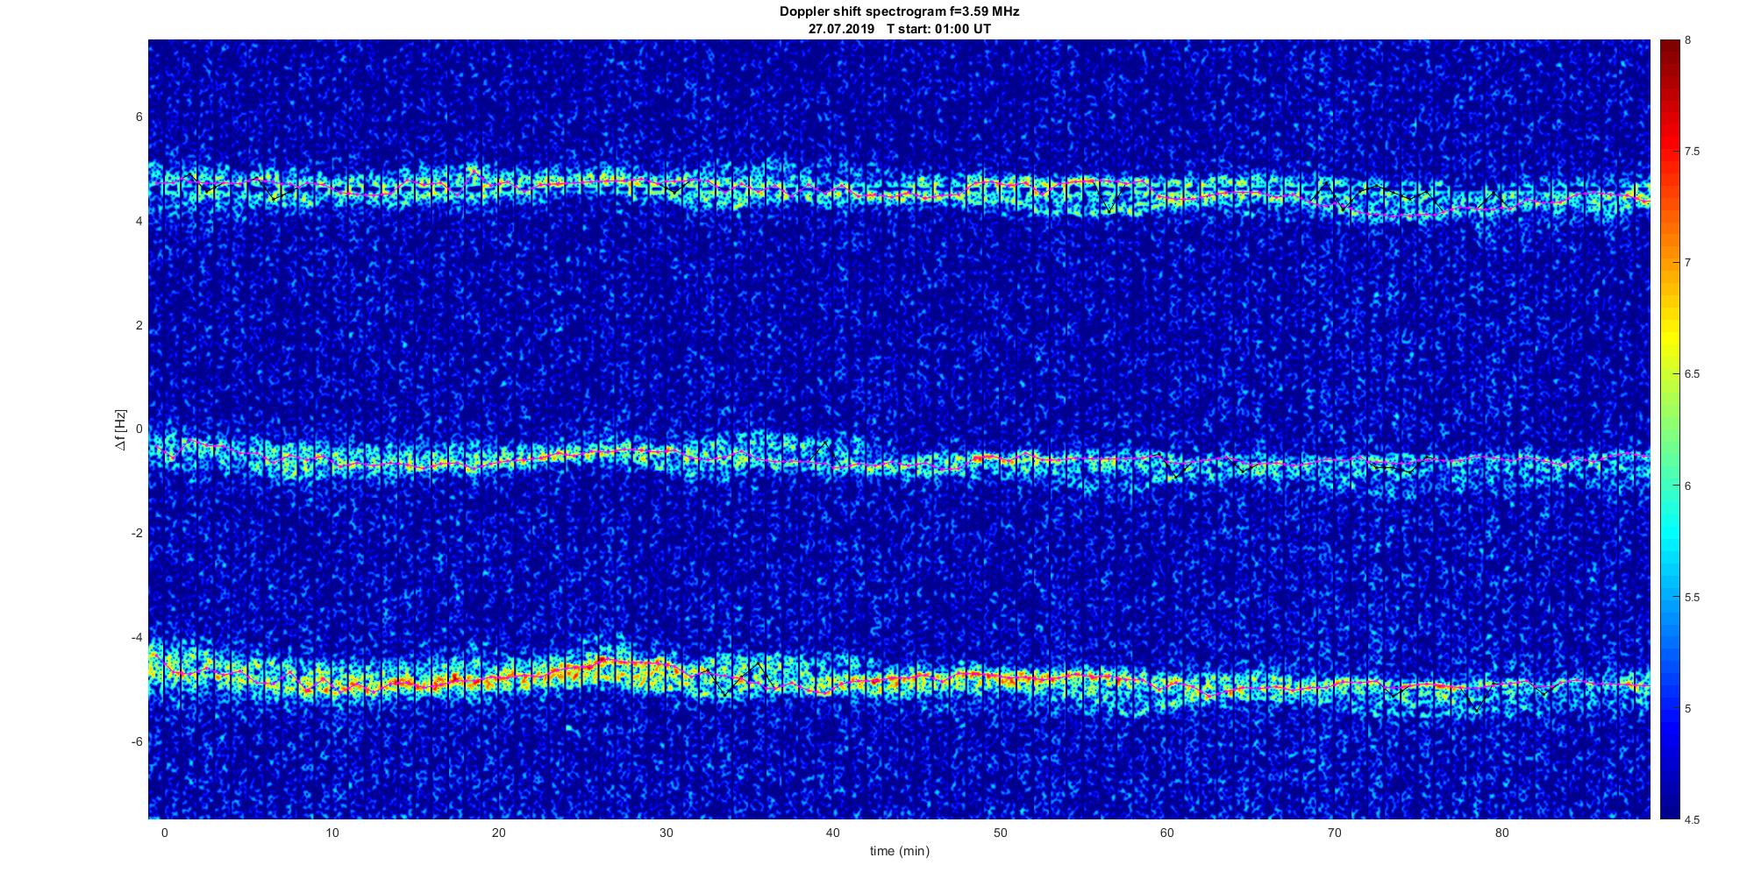Click y-axis tick label '0'
1754x879 pixels.
(x=139, y=429)
